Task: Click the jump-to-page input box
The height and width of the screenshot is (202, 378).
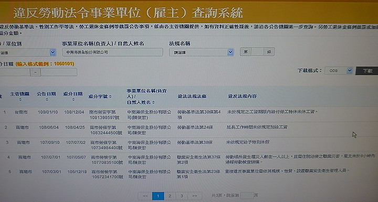Action: [x=247, y=196]
